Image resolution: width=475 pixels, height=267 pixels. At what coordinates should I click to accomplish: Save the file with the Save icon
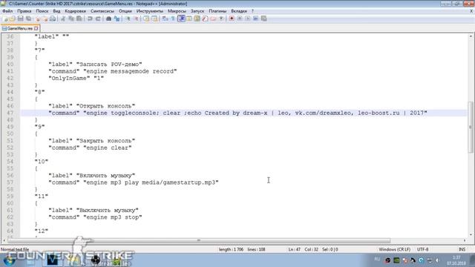[21, 19]
